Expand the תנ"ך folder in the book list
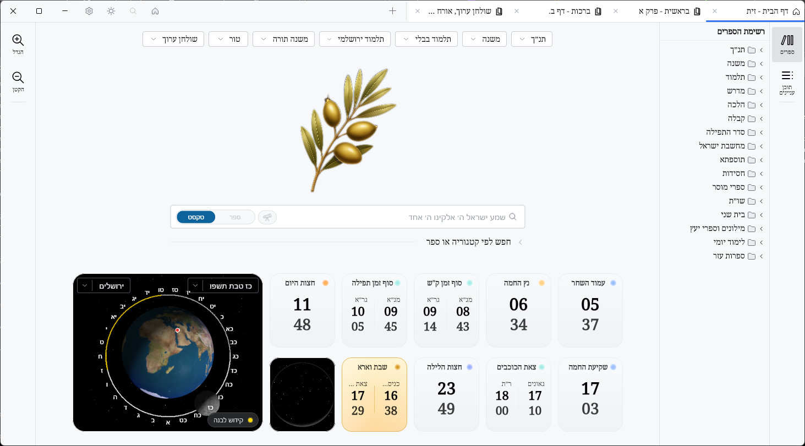This screenshot has height=446, width=805. tap(762, 50)
